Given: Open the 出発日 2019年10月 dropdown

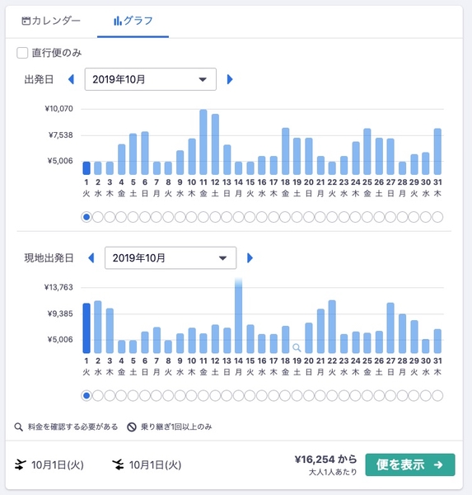Looking at the screenshot, I should point(151,79).
